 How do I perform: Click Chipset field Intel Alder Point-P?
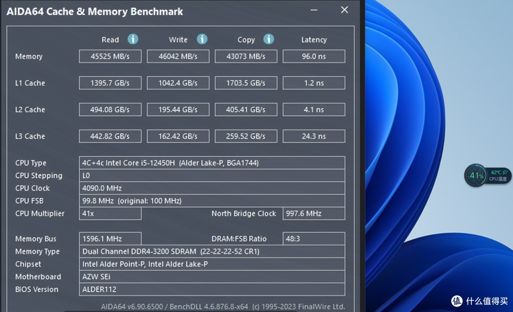click(212, 264)
